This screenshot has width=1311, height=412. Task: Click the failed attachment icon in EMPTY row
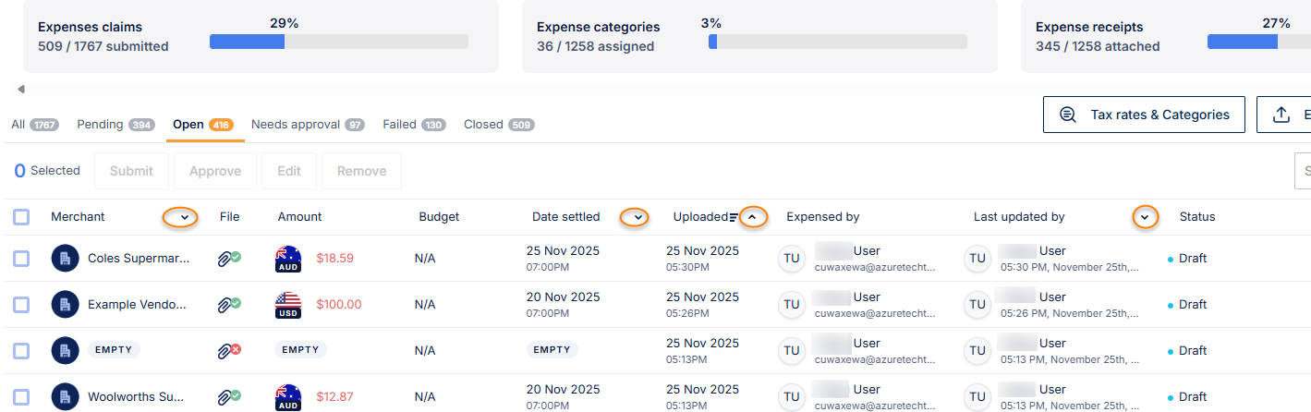(x=225, y=351)
